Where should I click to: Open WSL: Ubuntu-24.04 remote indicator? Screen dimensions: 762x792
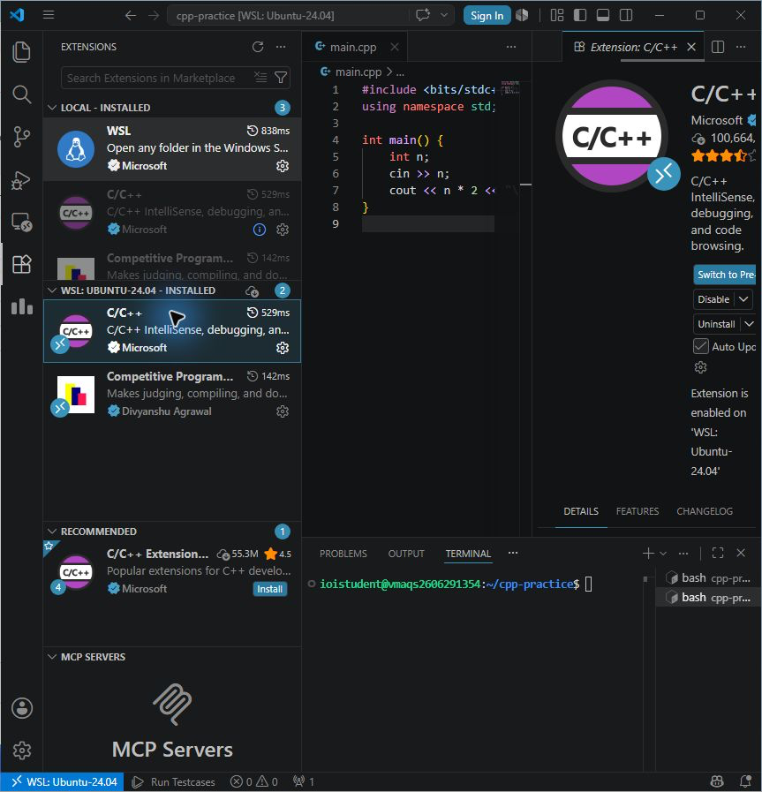pyautogui.click(x=63, y=782)
